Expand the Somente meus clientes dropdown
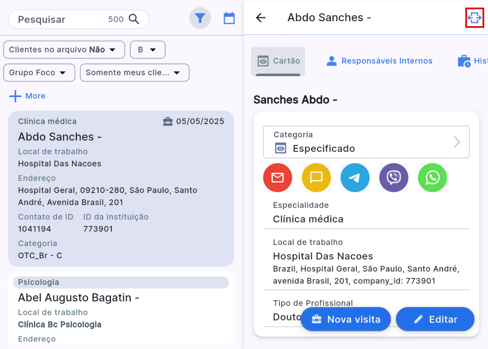The image size is (488, 349). pyautogui.click(x=134, y=73)
